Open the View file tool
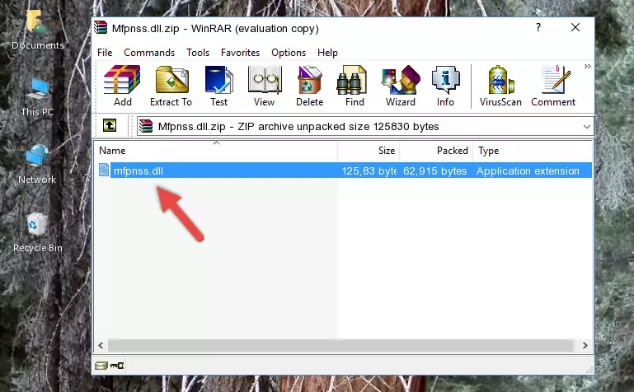The image size is (634, 392). pyautogui.click(x=264, y=86)
